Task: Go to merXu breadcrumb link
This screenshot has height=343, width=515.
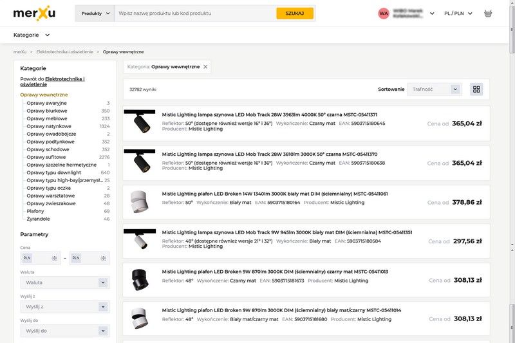Action: point(20,52)
